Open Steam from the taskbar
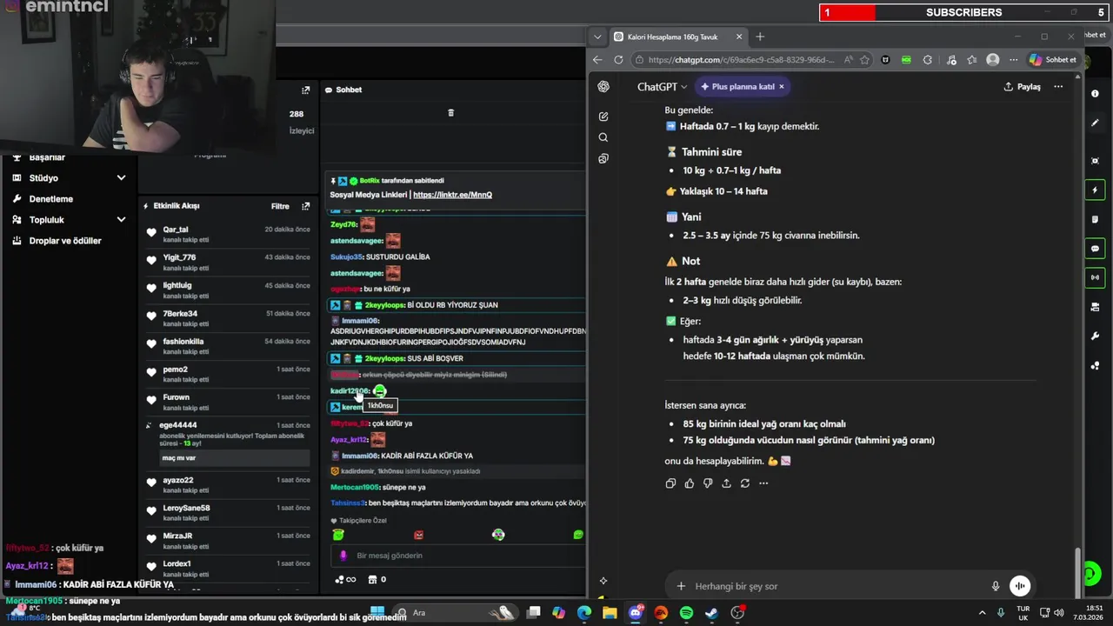Screen dimensions: 1113x626 (x=711, y=613)
